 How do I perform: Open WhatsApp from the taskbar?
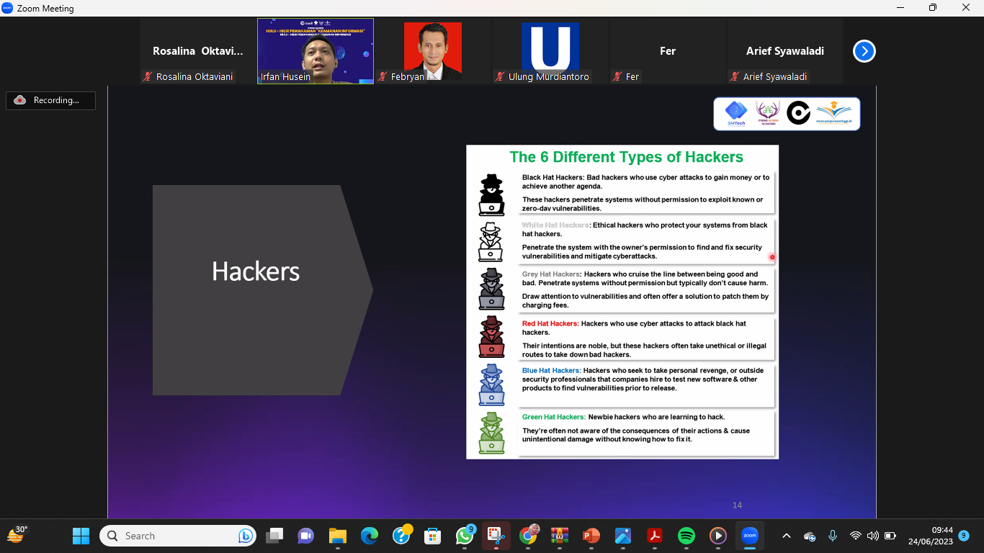pyautogui.click(x=465, y=536)
